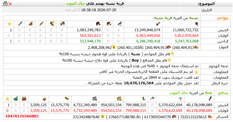Open جاك الموت village link in title
The width and height of the screenshot is (233, 122).
(76, 3)
